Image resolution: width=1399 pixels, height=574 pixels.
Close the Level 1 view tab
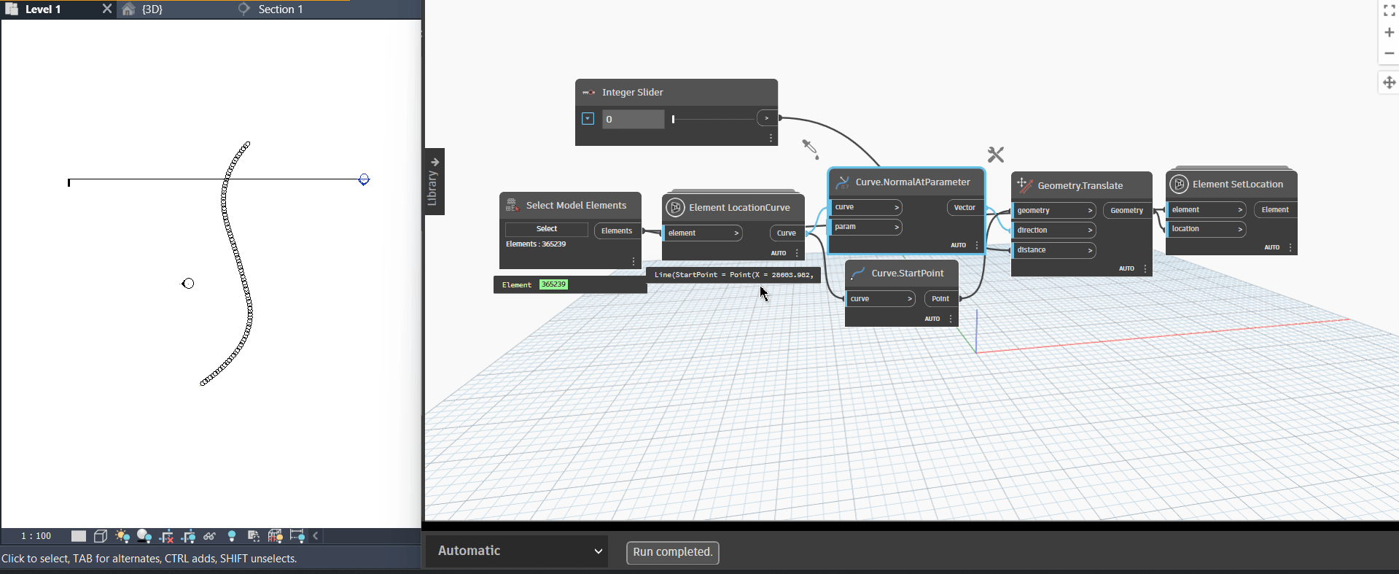click(x=107, y=9)
